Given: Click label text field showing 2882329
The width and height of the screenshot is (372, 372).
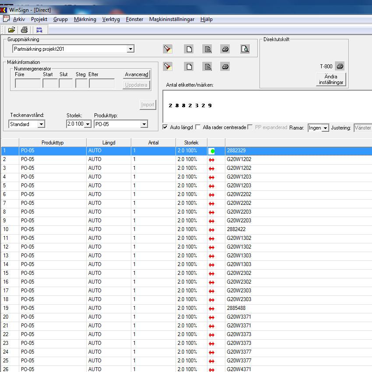Looking at the screenshot, I should tap(267, 106).
